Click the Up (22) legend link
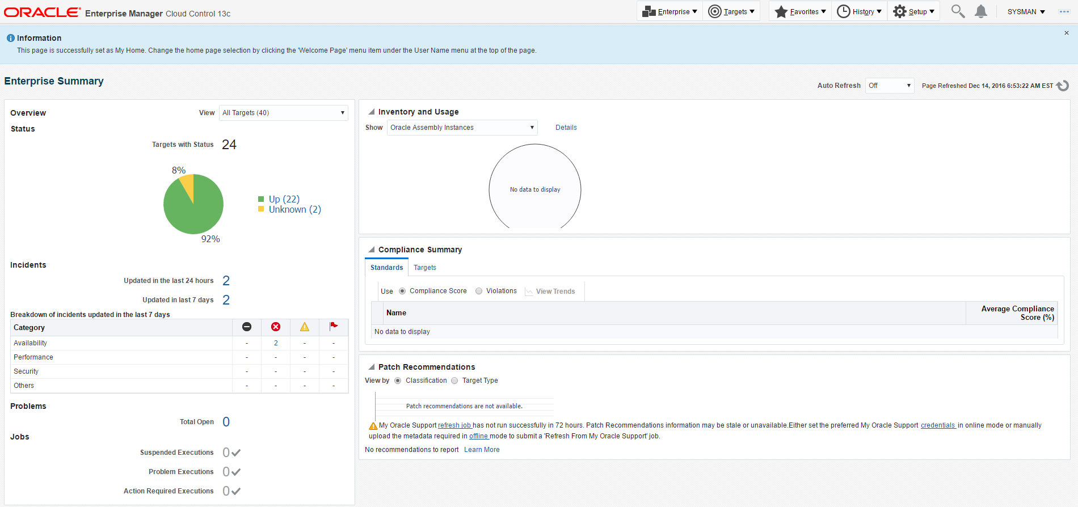The width and height of the screenshot is (1078, 507). 284,199
